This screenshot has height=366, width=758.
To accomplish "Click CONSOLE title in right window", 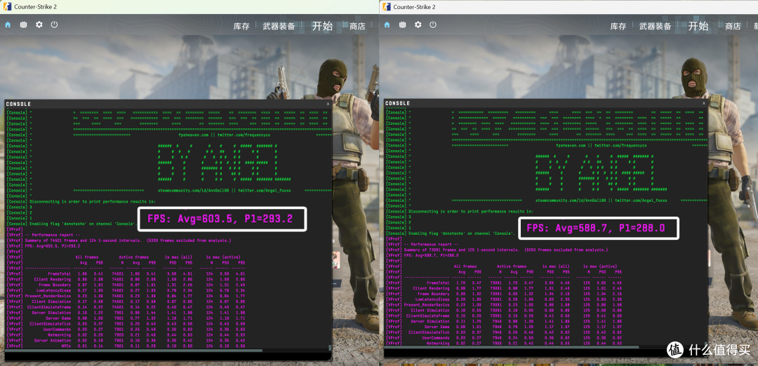I will 397,104.
